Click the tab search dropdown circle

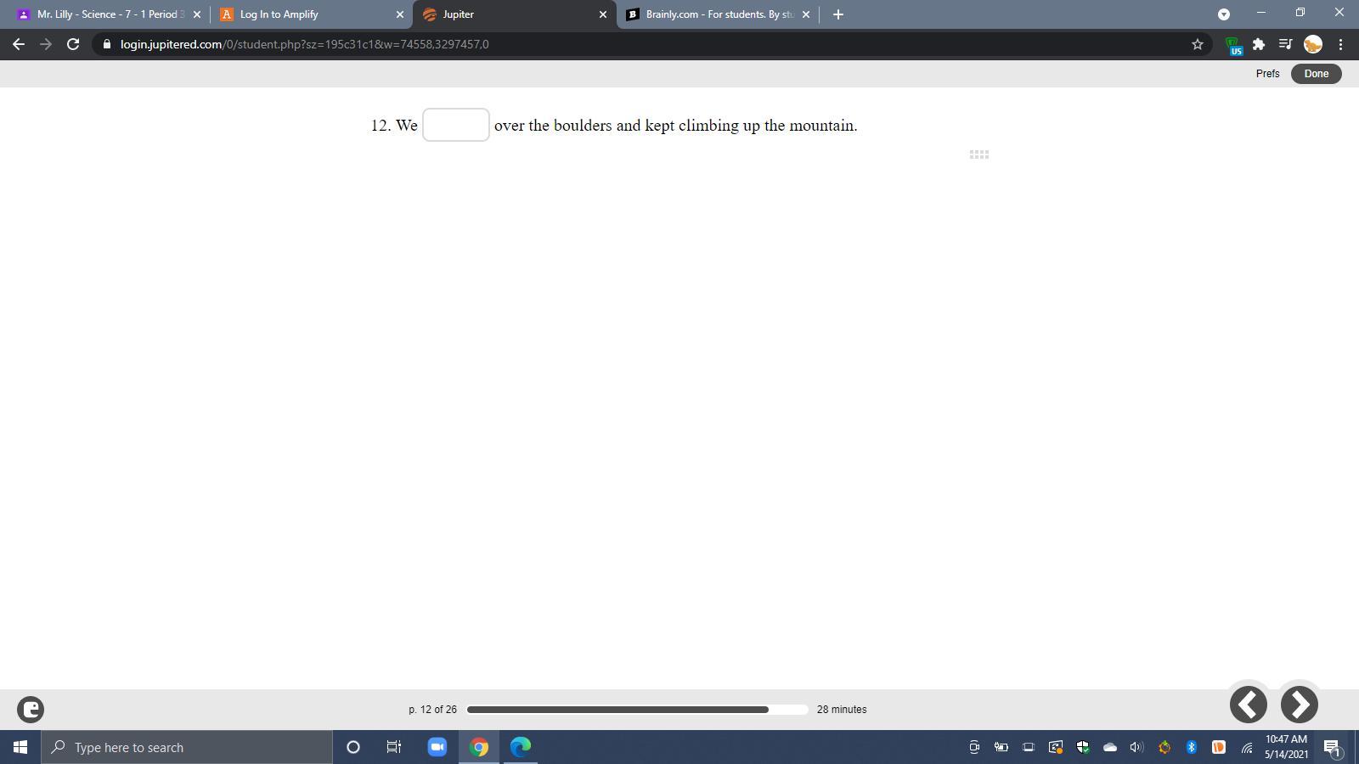(1224, 14)
